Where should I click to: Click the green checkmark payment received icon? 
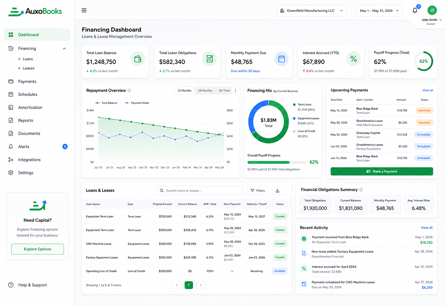[304, 239]
